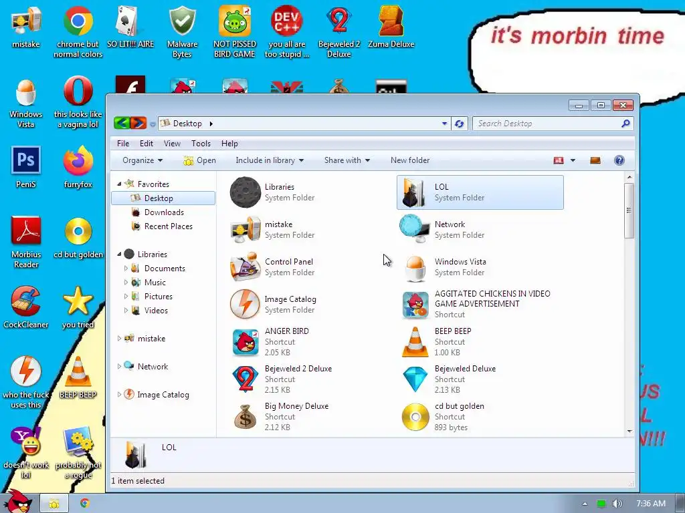Image resolution: width=685 pixels, height=513 pixels.
Task: Launch the CCleaner broom desktop icon
Action: coord(26,307)
